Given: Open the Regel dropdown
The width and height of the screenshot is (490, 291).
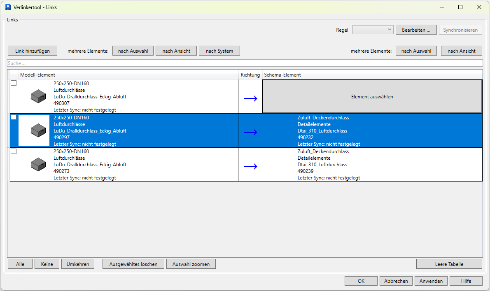Looking at the screenshot, I should click(373, 30).
